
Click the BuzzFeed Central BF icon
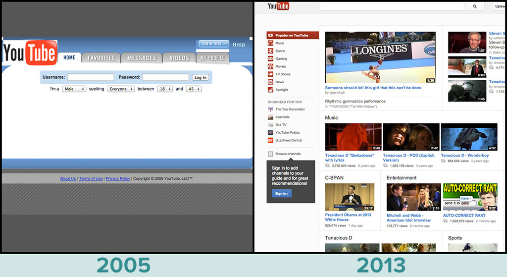click(x=271, y=140)
